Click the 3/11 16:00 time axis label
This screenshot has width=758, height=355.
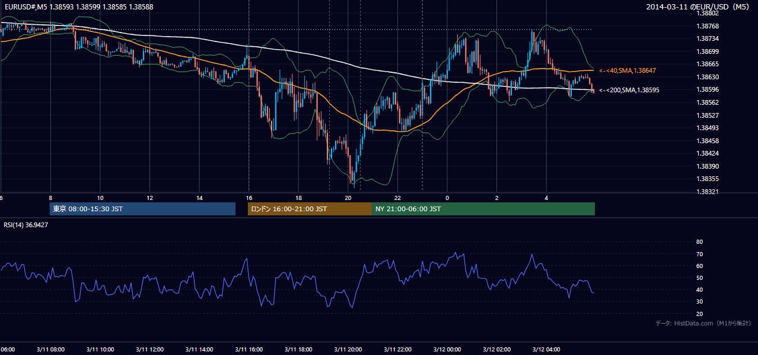pos(249,350)
